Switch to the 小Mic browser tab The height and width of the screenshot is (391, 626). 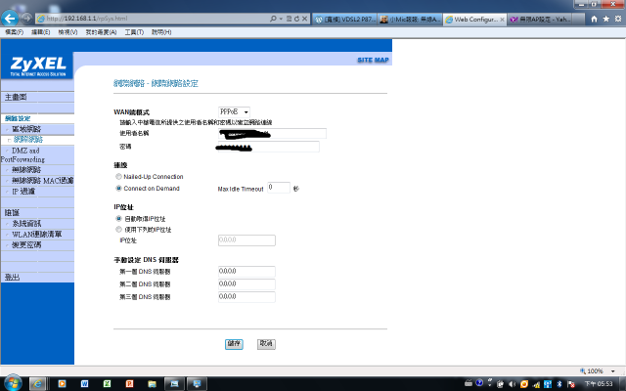(x=410, y=20)
